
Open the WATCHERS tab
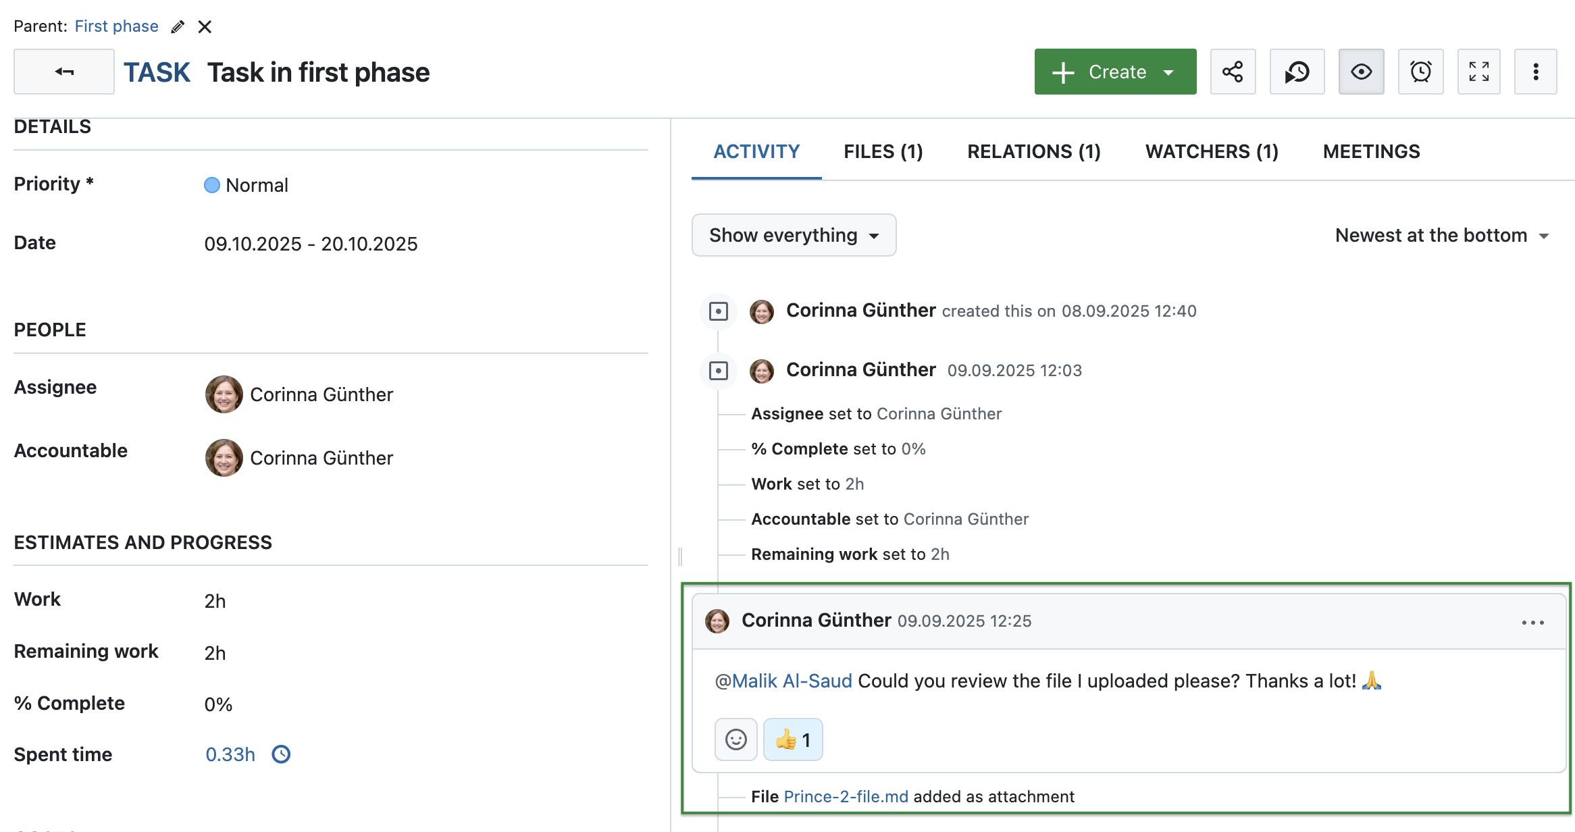coord(1210,151)
